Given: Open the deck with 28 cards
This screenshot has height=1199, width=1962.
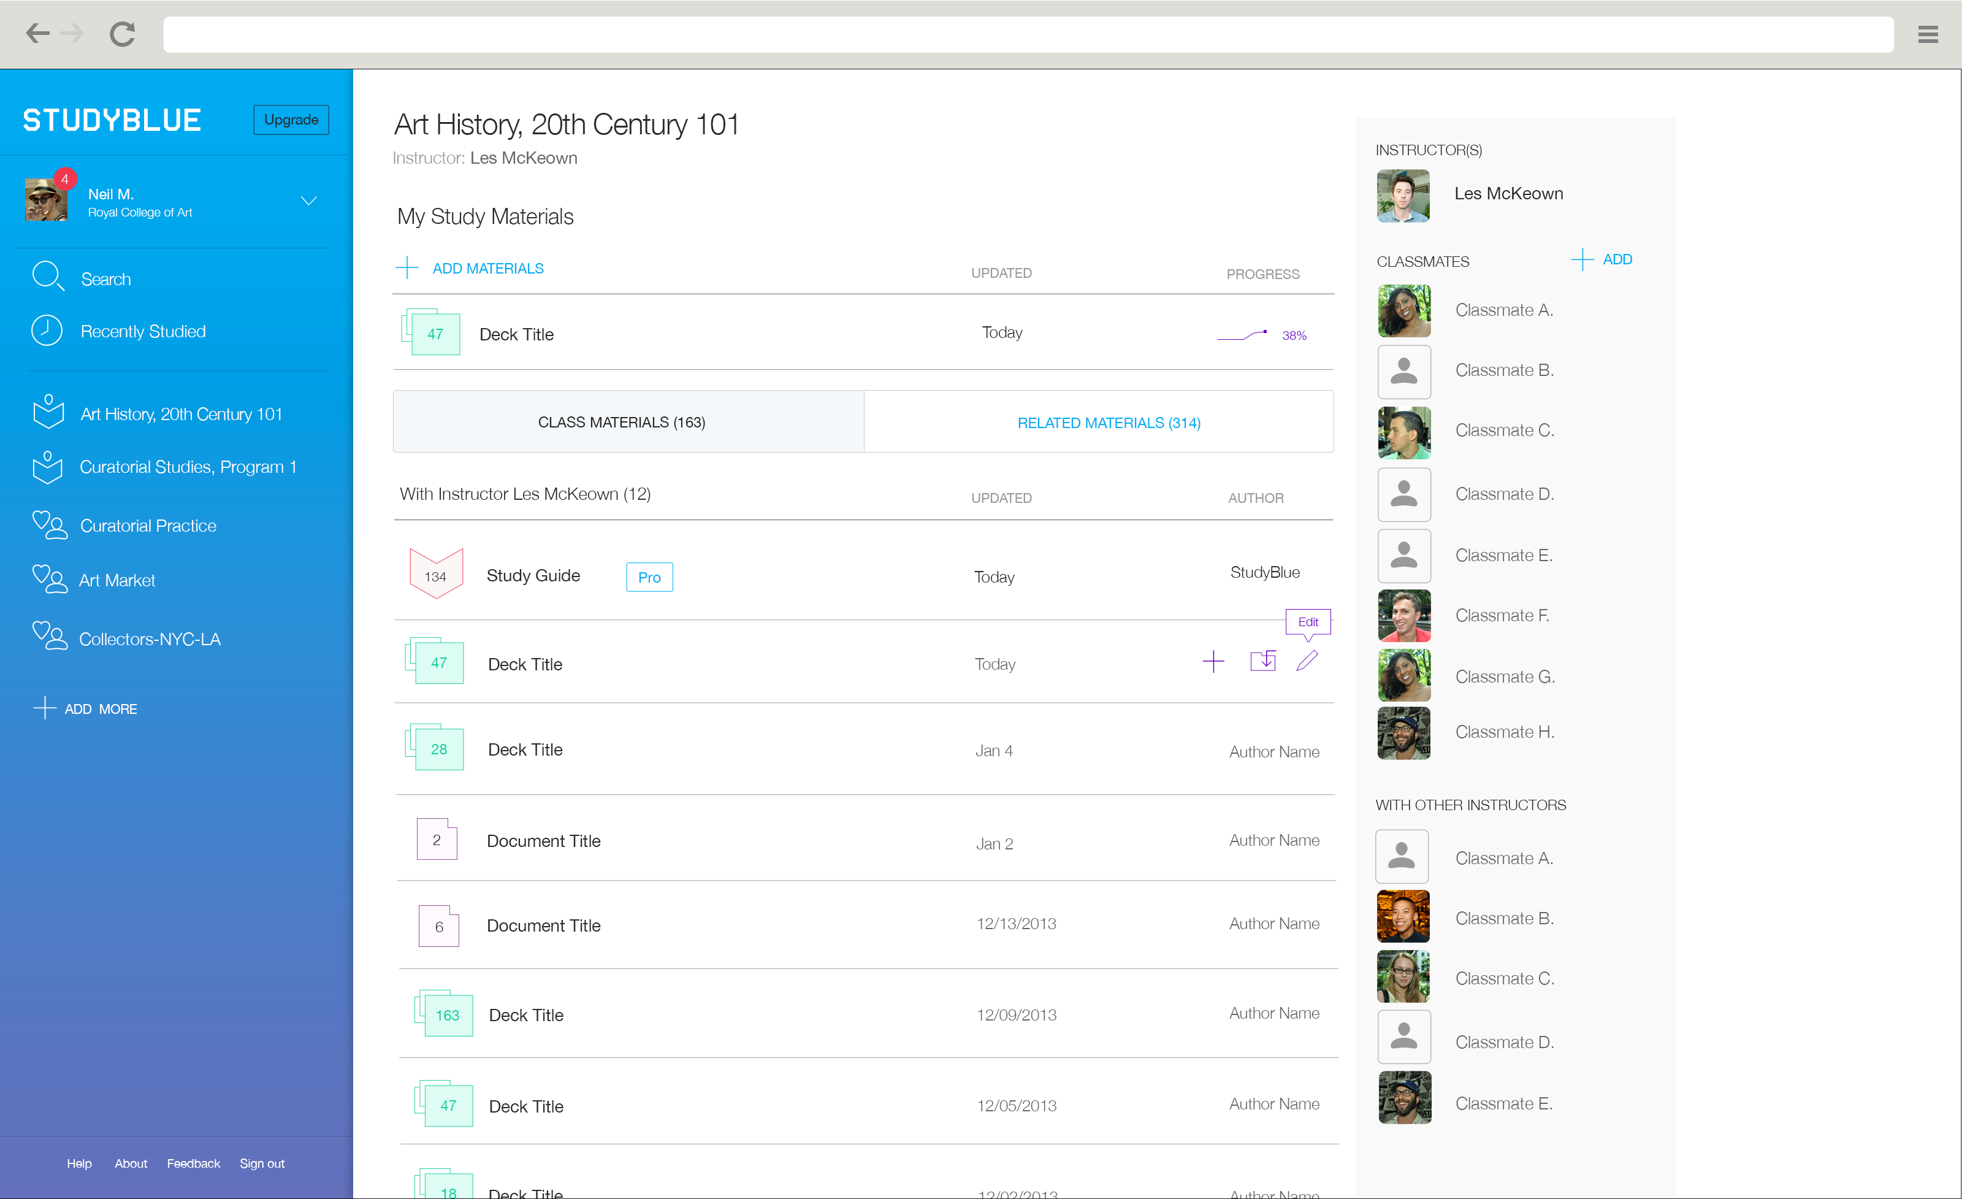Looking at the screenshot, I should tap(435, 747).
